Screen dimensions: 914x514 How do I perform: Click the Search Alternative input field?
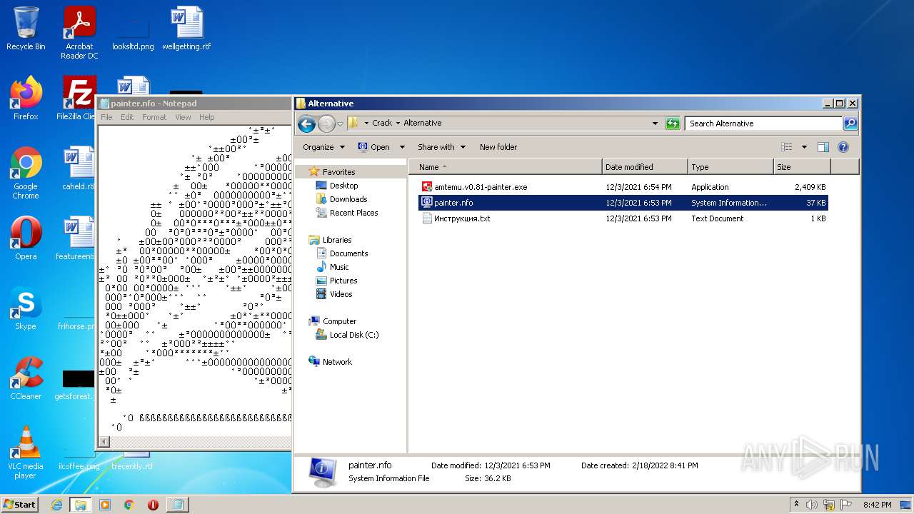763,124
